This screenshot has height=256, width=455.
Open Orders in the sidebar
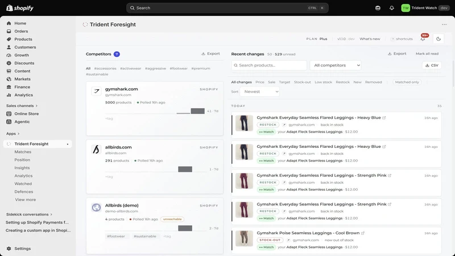(x=21, y=31)
